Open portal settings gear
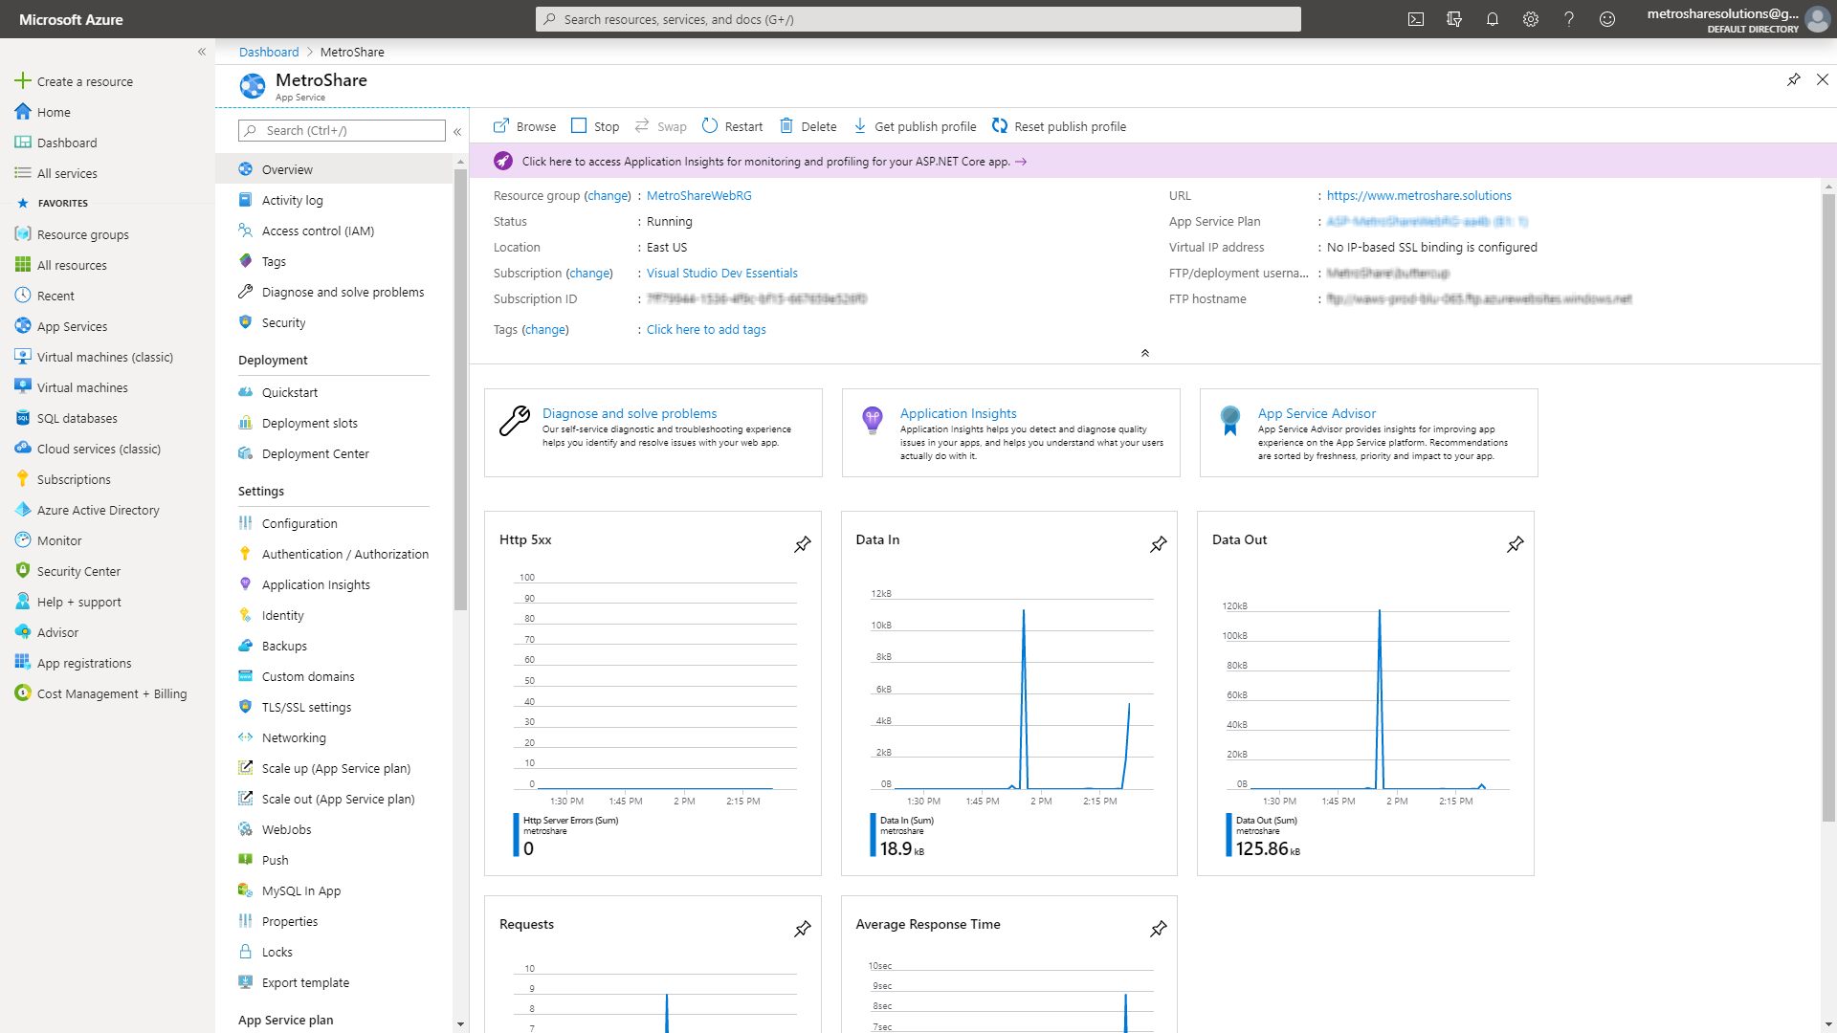1837x1033 pixels. [1531, 19]
